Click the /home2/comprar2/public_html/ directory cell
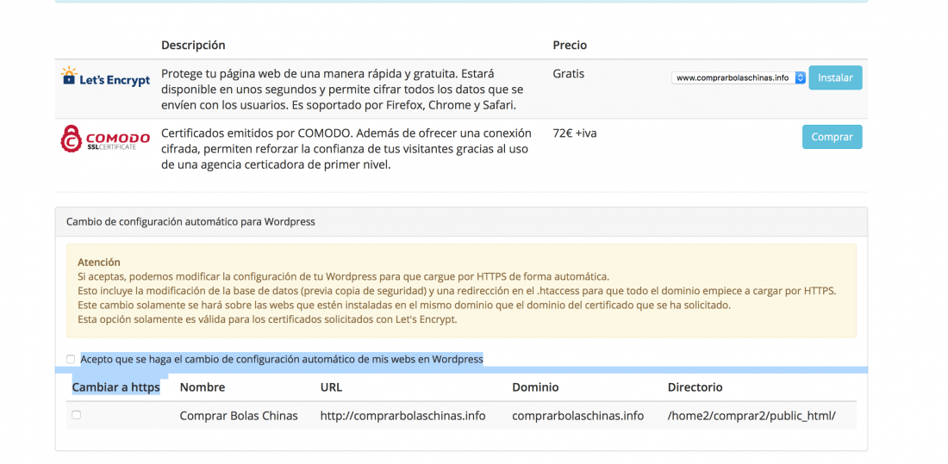The image size is (948, 464). tap(752, 416)
